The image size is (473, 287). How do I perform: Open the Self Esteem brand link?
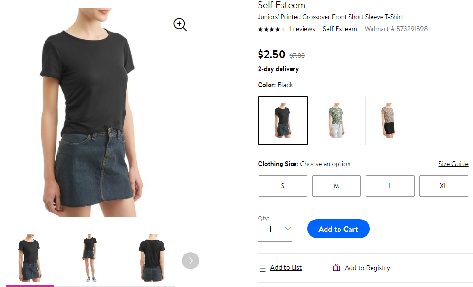point(339,29)
